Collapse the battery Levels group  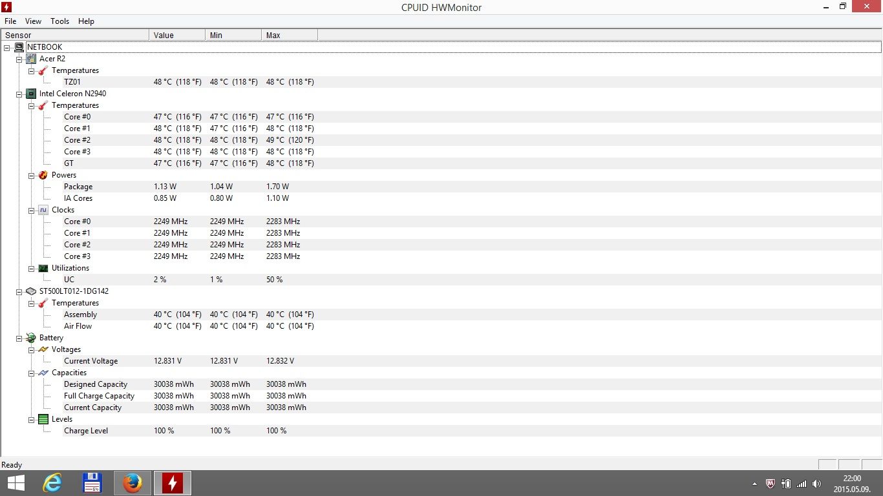tap(31, 419)
